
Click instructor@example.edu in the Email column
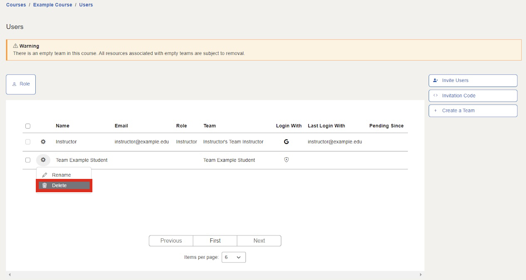142,142
